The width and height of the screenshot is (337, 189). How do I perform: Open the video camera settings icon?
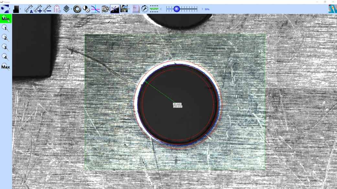point(105,9)
